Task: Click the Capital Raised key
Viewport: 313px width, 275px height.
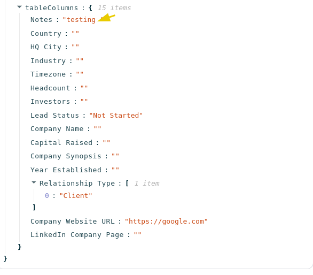Action: click(x=61, y=143)
